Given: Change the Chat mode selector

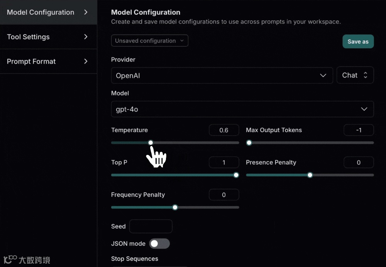Looking at the screenshot, I should [x=355, y=76].
